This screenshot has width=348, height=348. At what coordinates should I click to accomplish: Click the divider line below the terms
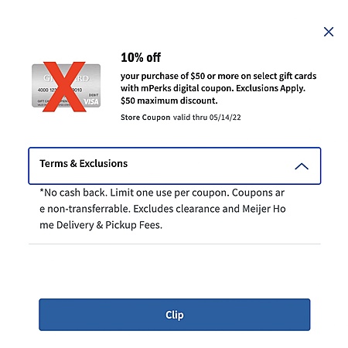pyautogui.click(x=175, y=244)
